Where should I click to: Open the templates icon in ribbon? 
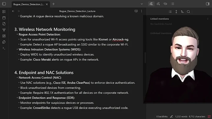click(x=4, y=24)
